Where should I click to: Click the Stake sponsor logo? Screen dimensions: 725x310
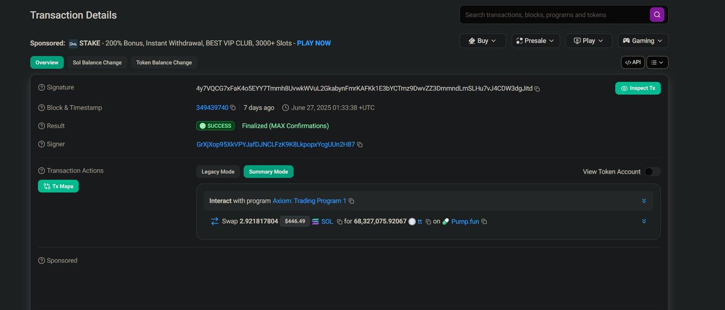point(73,43)
